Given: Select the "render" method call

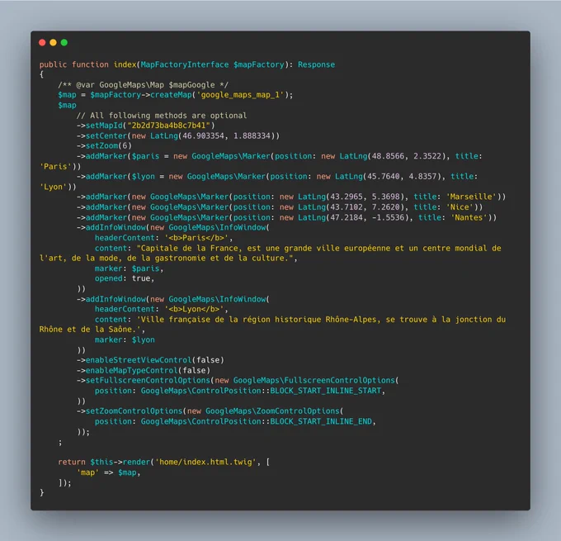Looking at the screenshot, I should tap(136, 463).
